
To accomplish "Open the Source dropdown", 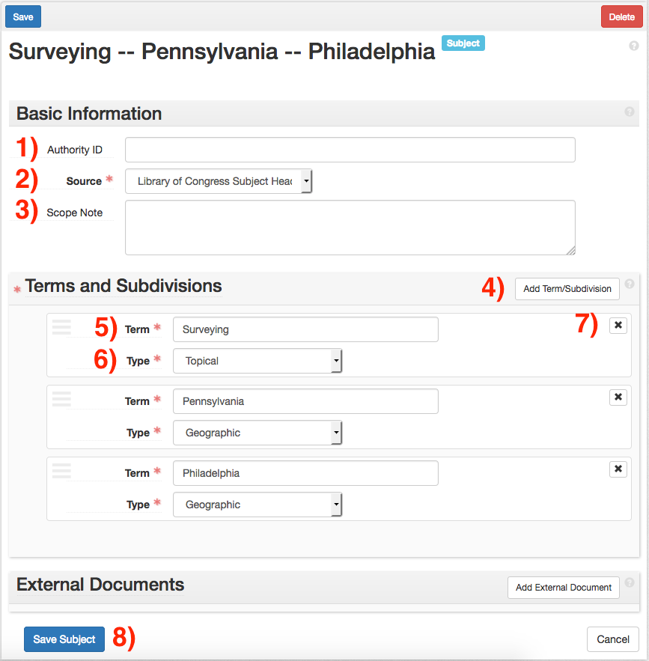I will (219, 181).
